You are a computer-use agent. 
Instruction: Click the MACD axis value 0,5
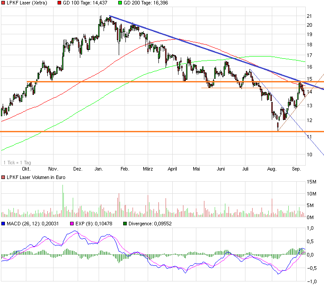(310, 241)
